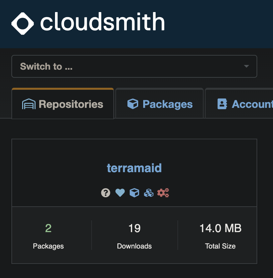This screenshot has width=273, height=278.
Task: Click the cloudsmith wordmark in header
Action: pyautogui.click(x=103, y=21)
